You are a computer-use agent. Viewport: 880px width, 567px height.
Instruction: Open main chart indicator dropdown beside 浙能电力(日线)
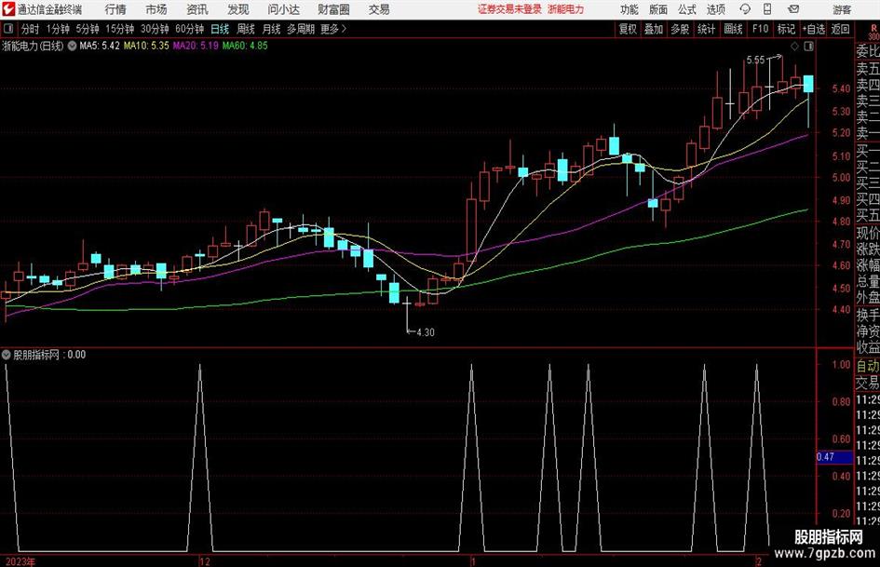point(73,46)
